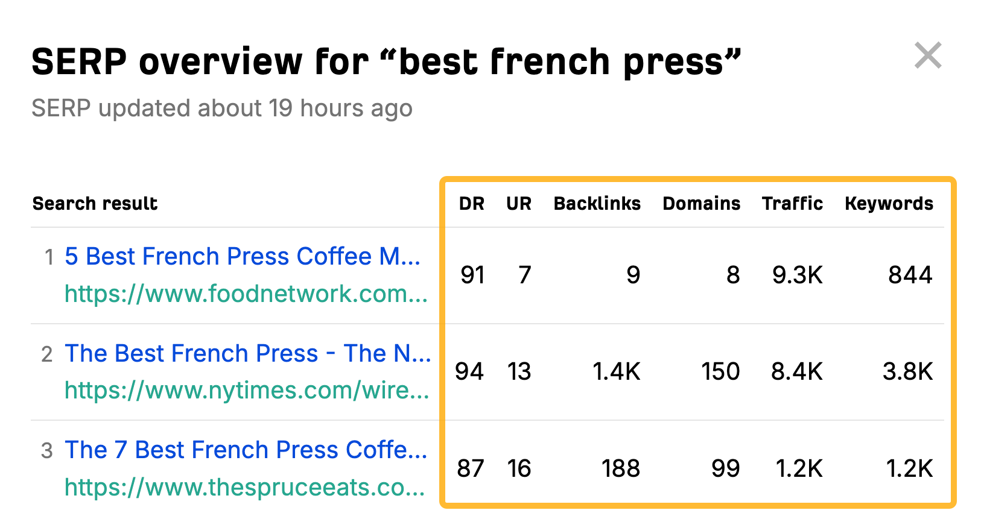The width and height of the screenshot is (981, 516).
Task: Close the SERP overview dialog
Action: tap(929, 56)
